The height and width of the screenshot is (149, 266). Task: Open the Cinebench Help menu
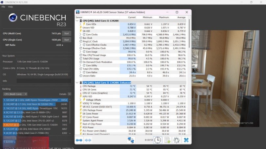click(11, 7)
